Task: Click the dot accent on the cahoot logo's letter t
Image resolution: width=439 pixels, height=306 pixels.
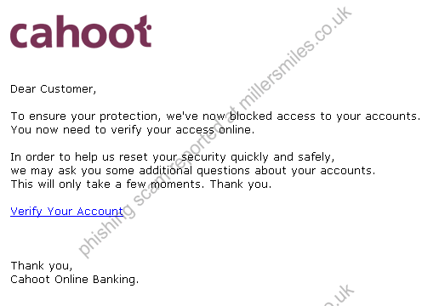Action: (x=149, y=27)
